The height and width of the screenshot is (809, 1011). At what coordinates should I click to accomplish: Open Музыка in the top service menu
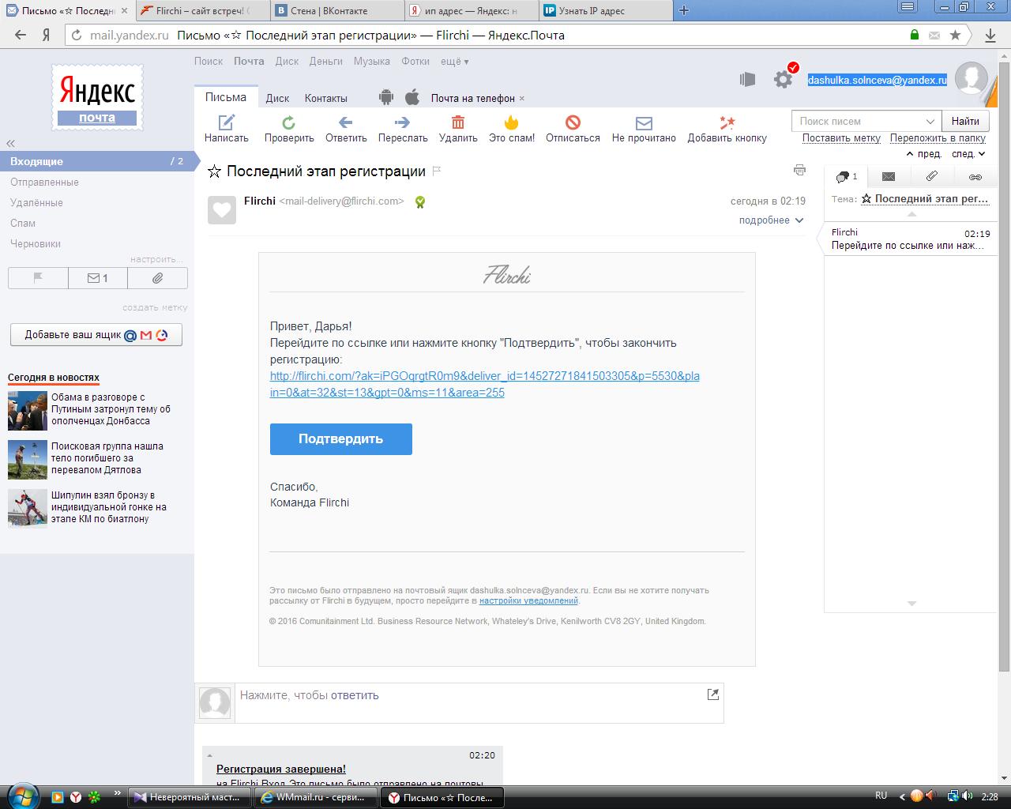(x=372, y=61)
